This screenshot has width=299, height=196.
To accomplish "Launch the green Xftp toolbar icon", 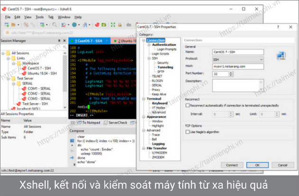I will point(104,25).
